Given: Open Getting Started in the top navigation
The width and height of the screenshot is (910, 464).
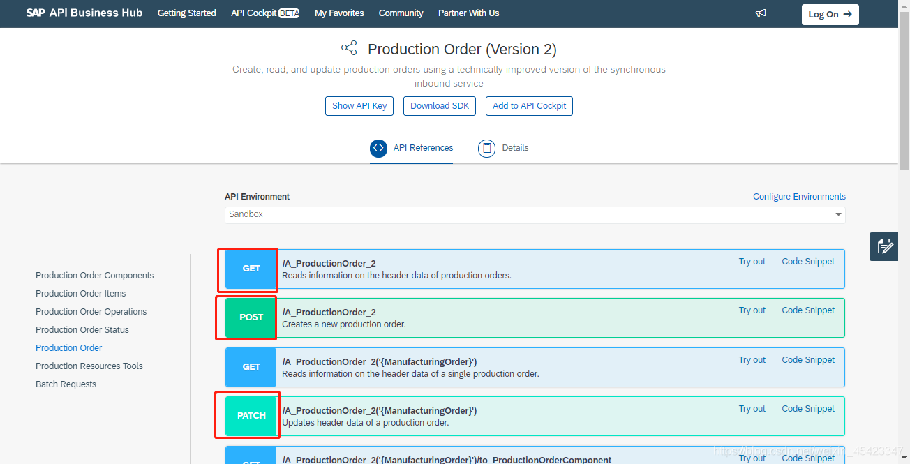Looking at the screenshot, I should pyautogui.click(x=186, y=13).
